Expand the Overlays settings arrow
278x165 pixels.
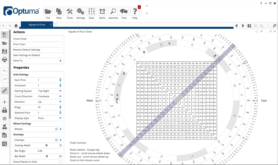61,140
